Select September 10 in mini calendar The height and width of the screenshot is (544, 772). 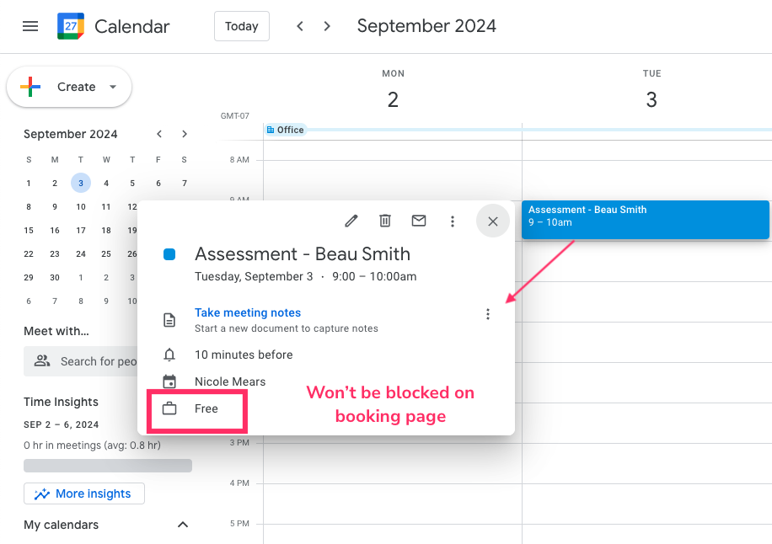pos(81,206)
